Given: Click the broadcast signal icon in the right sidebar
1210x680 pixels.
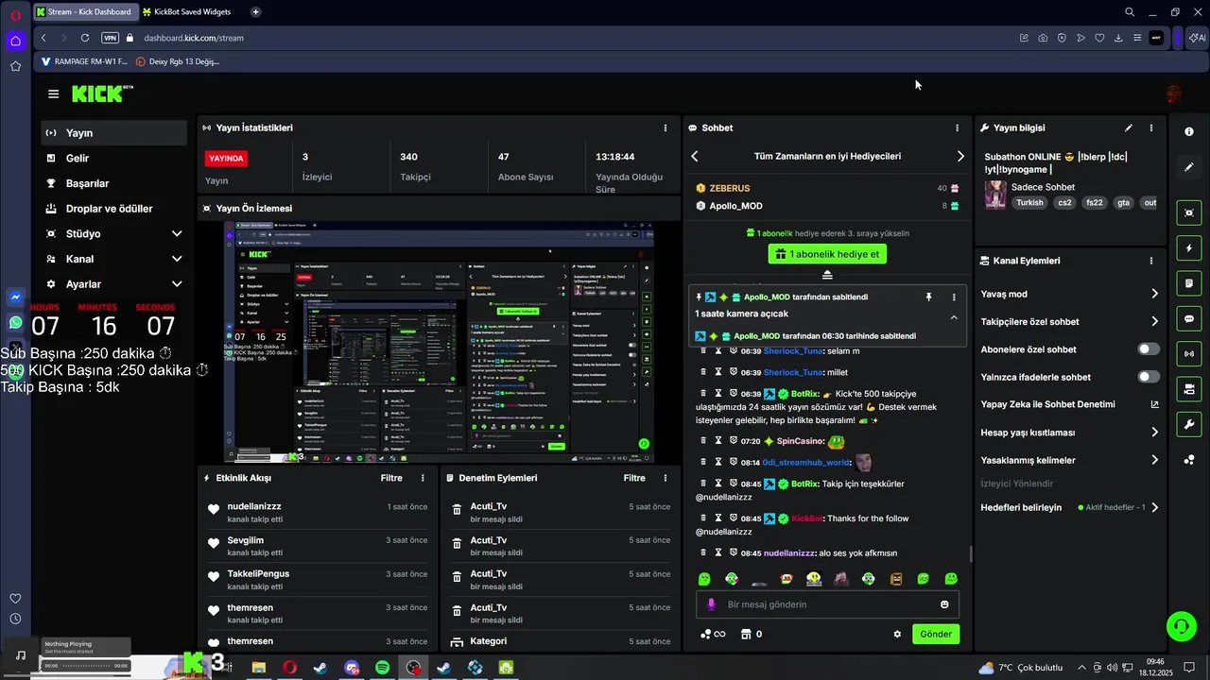Looking at the screenshot, I should 1189,354.
